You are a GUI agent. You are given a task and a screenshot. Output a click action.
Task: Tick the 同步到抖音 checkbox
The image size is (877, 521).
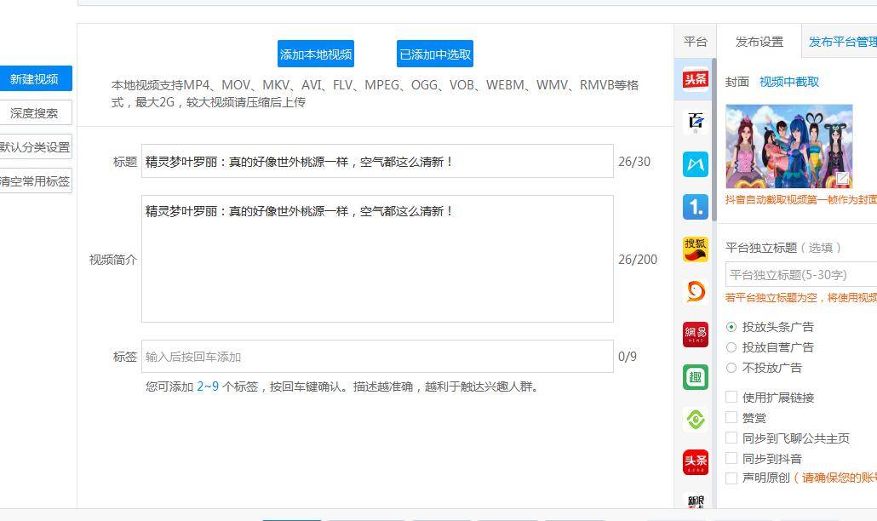(x=731, y=459)
